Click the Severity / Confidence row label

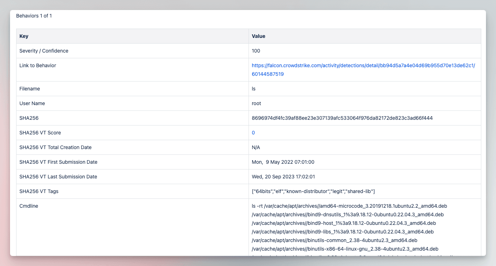(44, 51)
